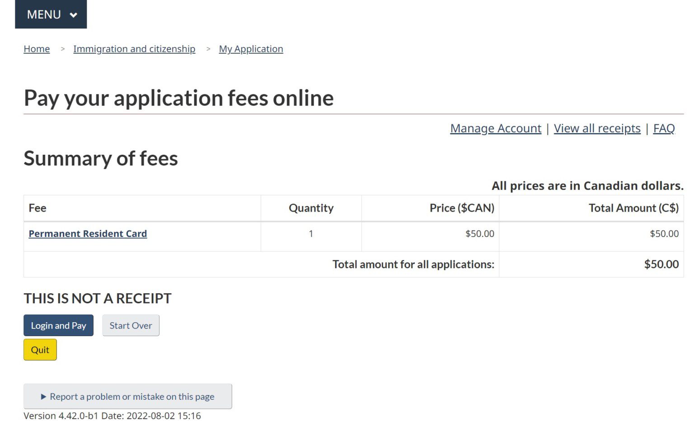Open the FAQ link

tap(664, 129)
